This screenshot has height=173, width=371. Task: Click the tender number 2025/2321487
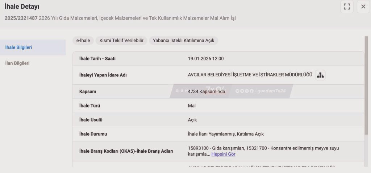click(21, 18)
